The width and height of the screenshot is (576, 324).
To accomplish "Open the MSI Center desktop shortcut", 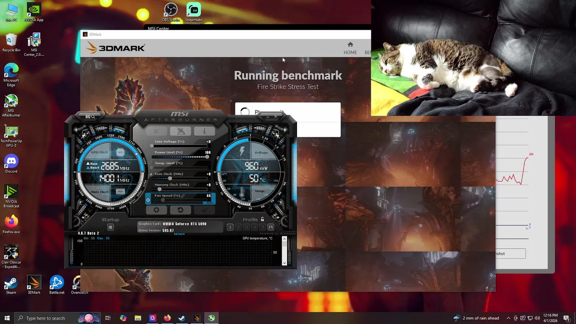I will [x=34, y=45].
